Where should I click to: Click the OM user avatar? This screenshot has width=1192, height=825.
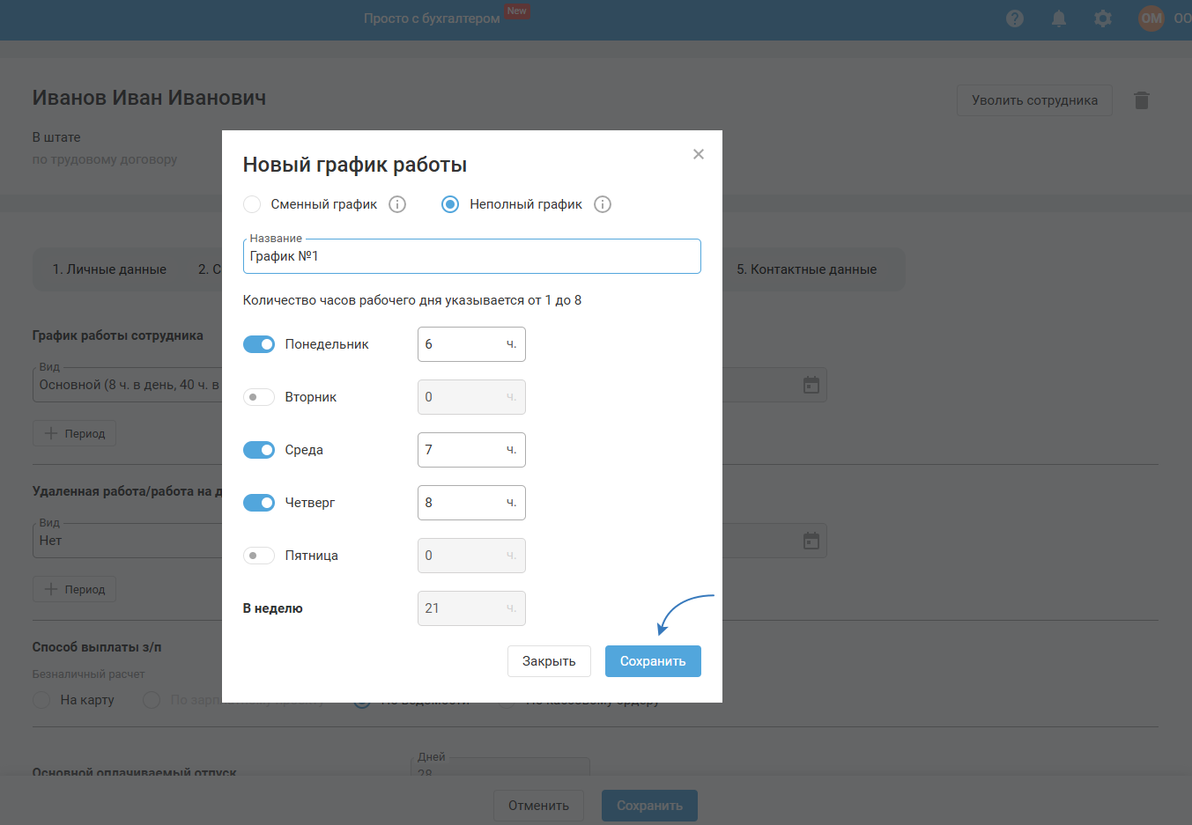click(x=1151, y=18)
